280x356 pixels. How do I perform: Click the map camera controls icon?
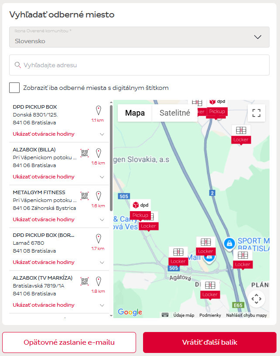pyautogui.click(x=256, y=299)
